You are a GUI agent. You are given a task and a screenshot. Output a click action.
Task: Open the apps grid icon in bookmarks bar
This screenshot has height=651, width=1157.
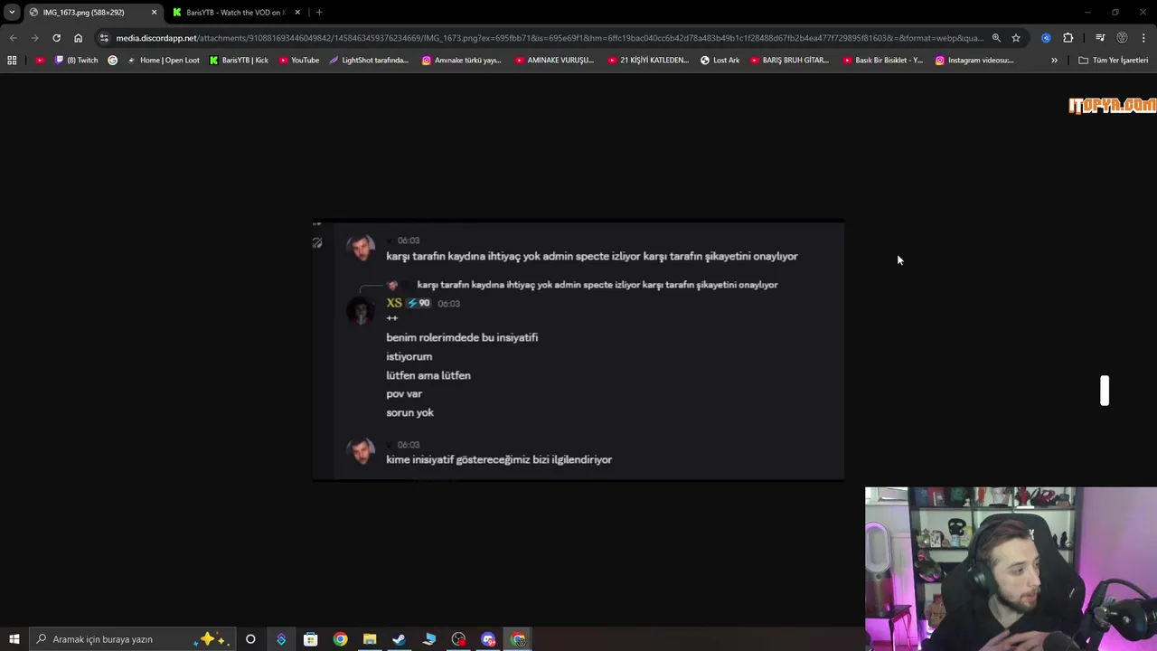12,61
